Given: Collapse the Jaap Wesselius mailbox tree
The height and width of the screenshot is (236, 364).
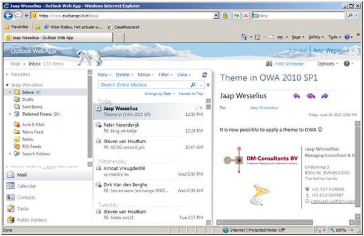Looking at the screenshot, I should pyautogui.click(x=7, y=85).
